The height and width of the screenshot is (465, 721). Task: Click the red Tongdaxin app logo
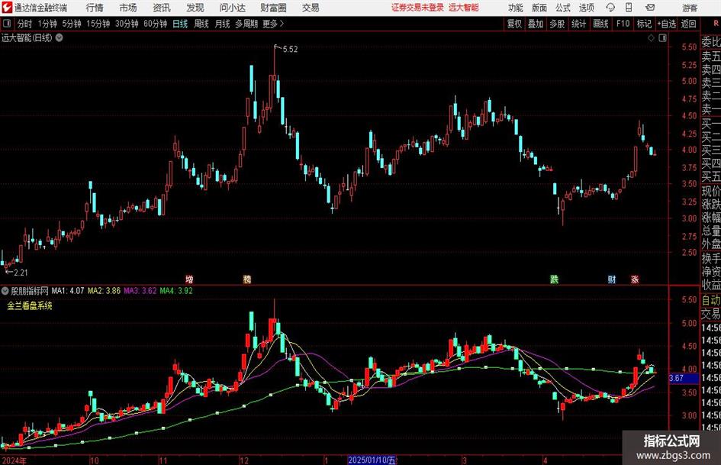pyautogui.click(x=6, y=8)
